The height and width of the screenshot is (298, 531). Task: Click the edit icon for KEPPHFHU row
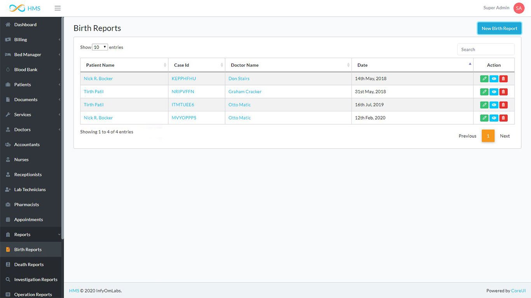[484, 79]
